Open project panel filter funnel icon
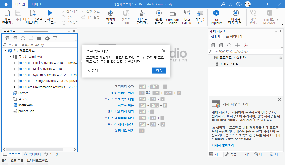 tap(55, 38)
